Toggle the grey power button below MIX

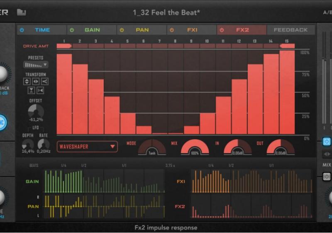point(327,176)
